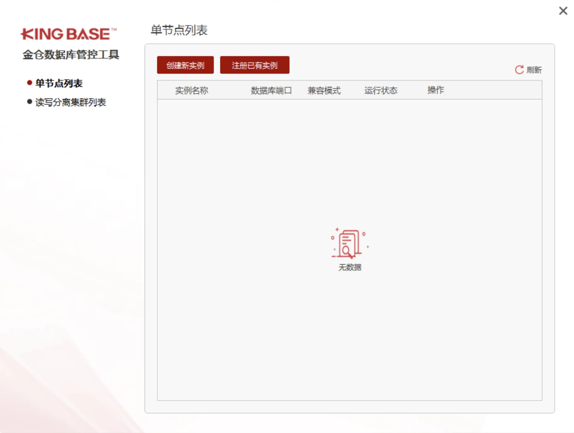Image resolution: width=574 pixels, height=433 pixels.
Task: Click the 运行状态 column header
Action: click(380, 90)
